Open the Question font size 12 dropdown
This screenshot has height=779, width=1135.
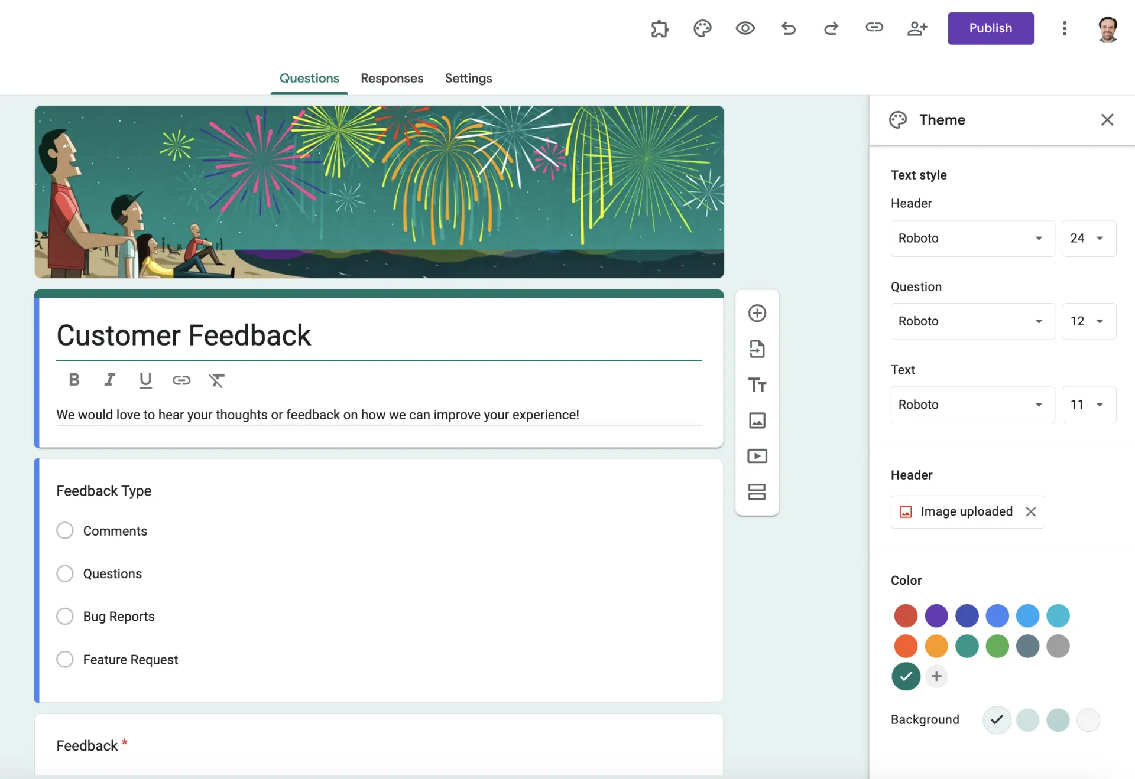1089,321
